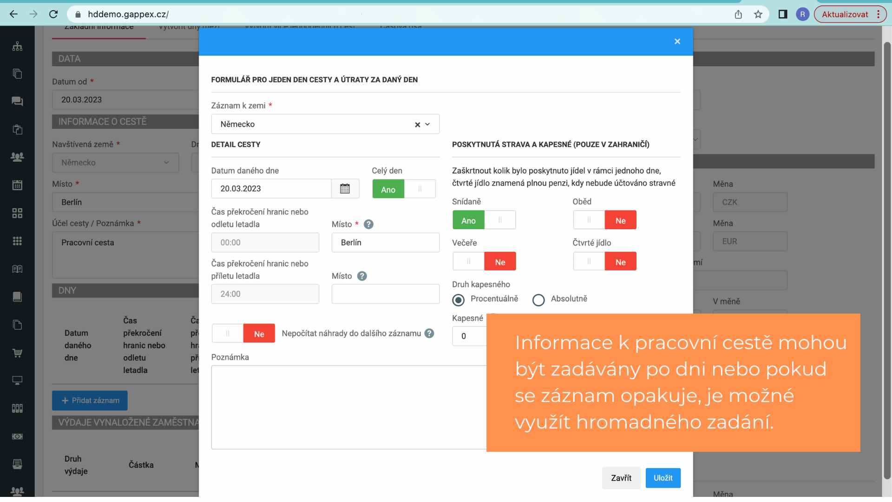892x502 pixels.
Task: Click the Zavřít button
Action: click(621, 478)
